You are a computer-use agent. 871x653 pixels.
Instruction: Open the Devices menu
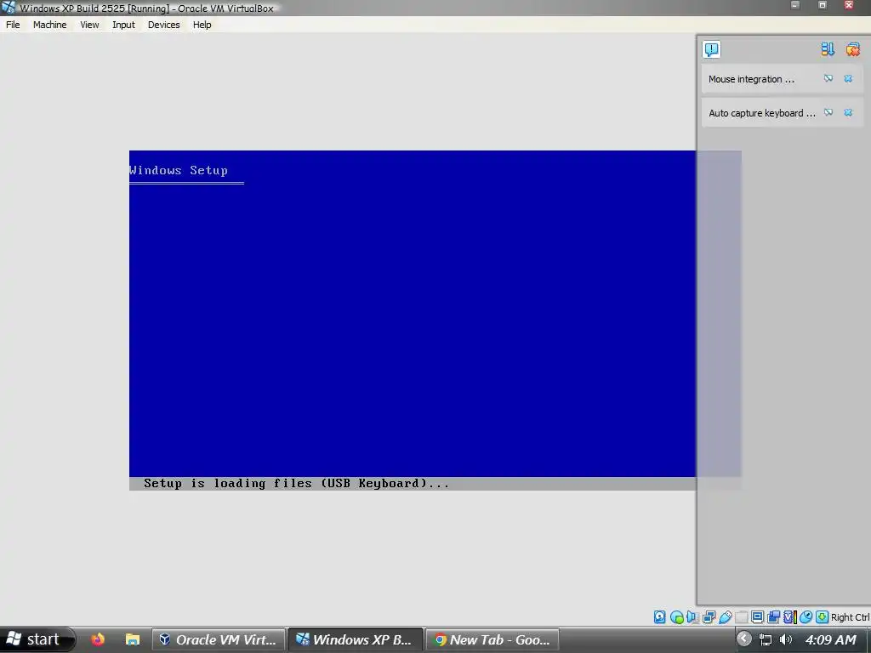tap(164, 25)
